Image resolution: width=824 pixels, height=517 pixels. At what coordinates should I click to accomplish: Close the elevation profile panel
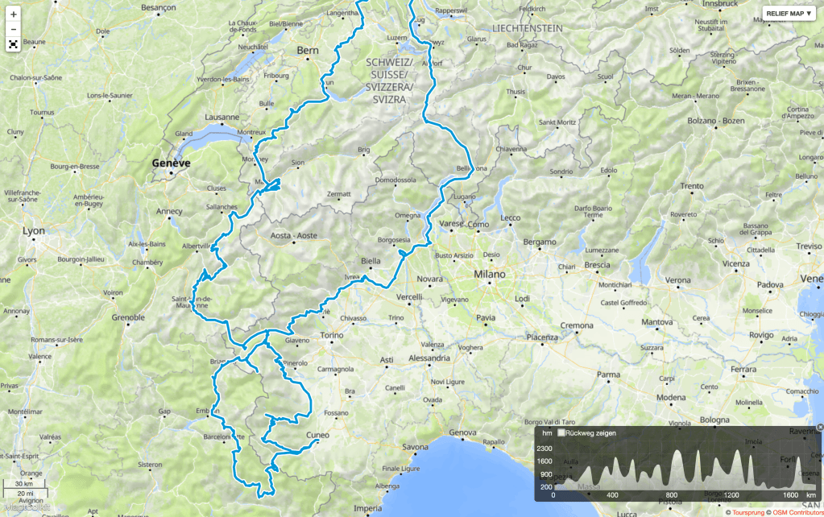[x=820, y=427]
